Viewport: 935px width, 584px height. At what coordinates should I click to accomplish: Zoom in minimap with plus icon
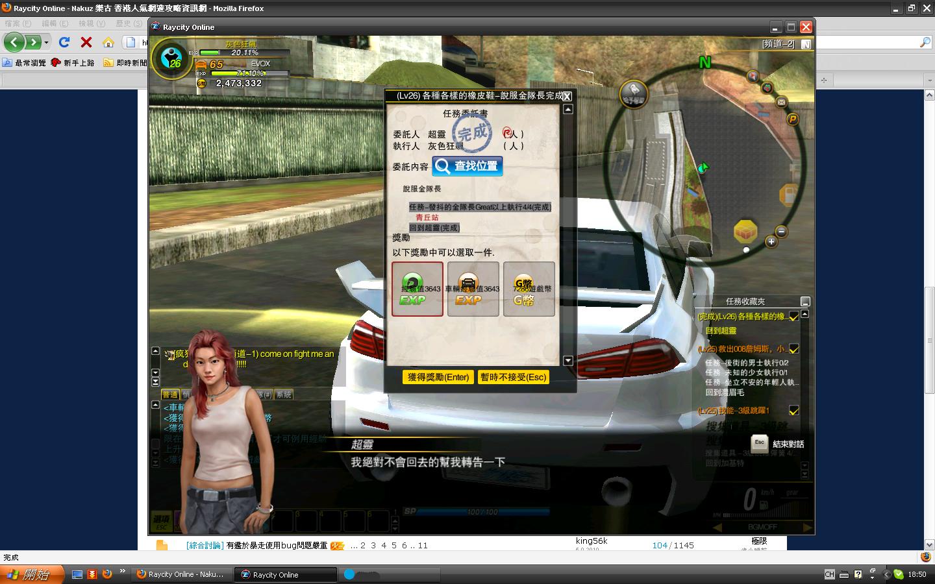coord(771,242)
